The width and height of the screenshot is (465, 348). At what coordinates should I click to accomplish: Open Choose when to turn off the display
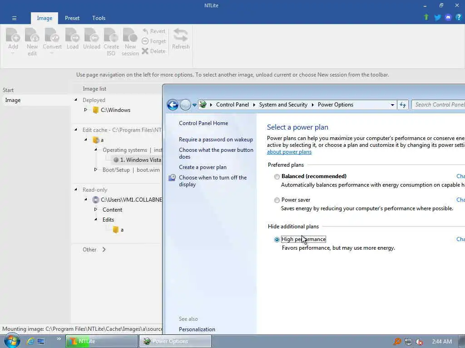tap(213, 181)
